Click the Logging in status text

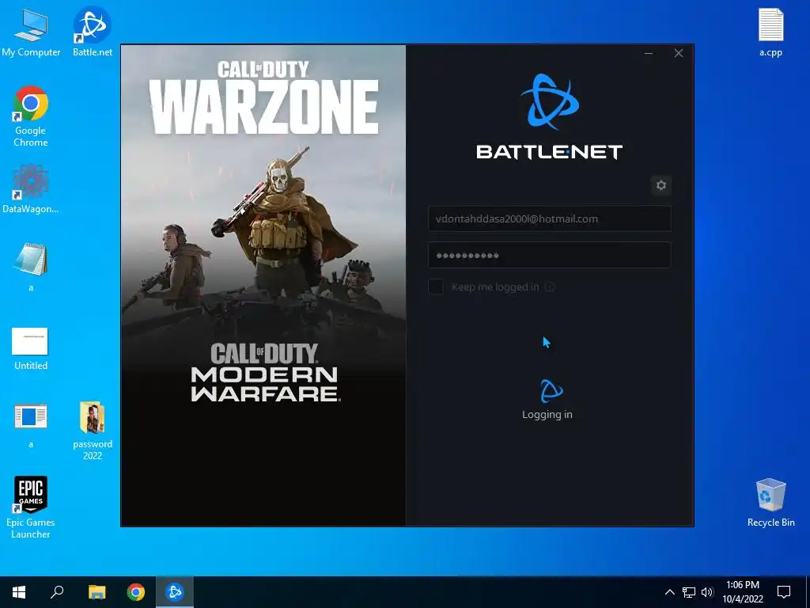pos(547,415)
